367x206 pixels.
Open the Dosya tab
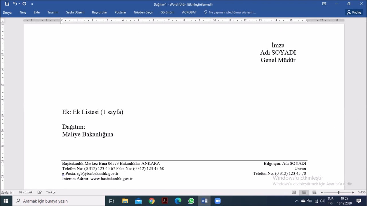[7, 12]
